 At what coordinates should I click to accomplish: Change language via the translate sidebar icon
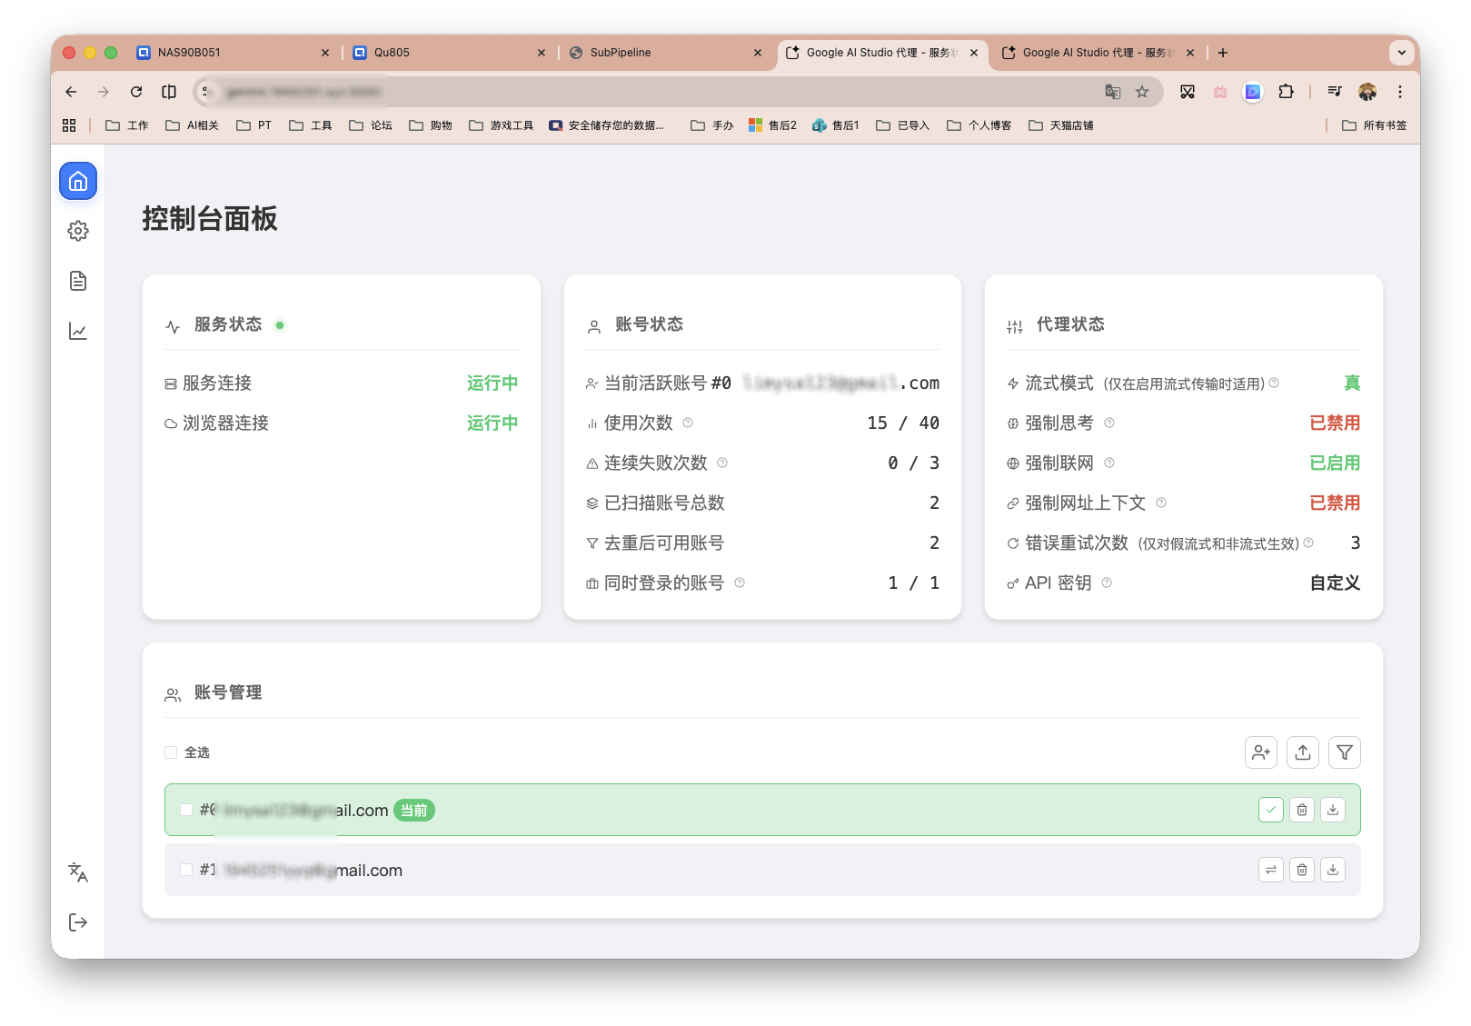pos(78,873)
